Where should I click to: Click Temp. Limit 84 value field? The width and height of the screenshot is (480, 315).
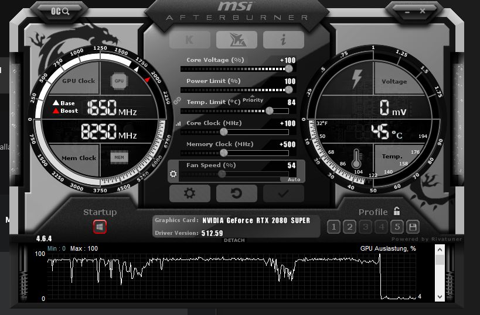click(291, 102)
